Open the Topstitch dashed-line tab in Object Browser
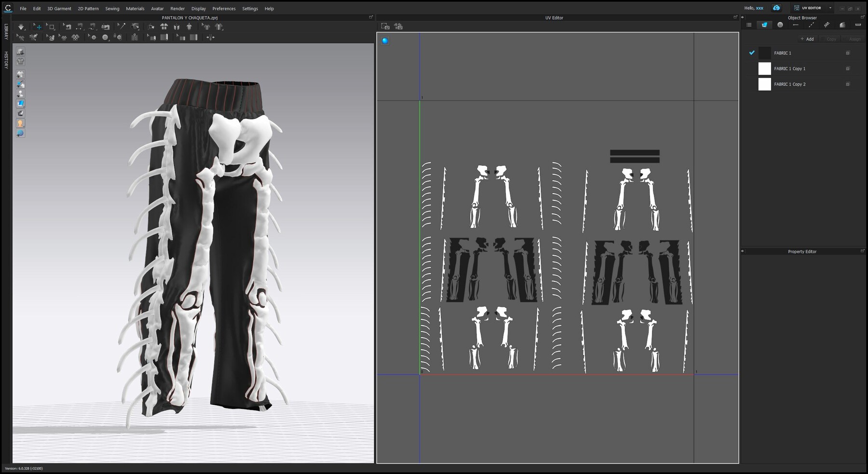The height and width of the screenshot is (474, 868). (811, 25)
